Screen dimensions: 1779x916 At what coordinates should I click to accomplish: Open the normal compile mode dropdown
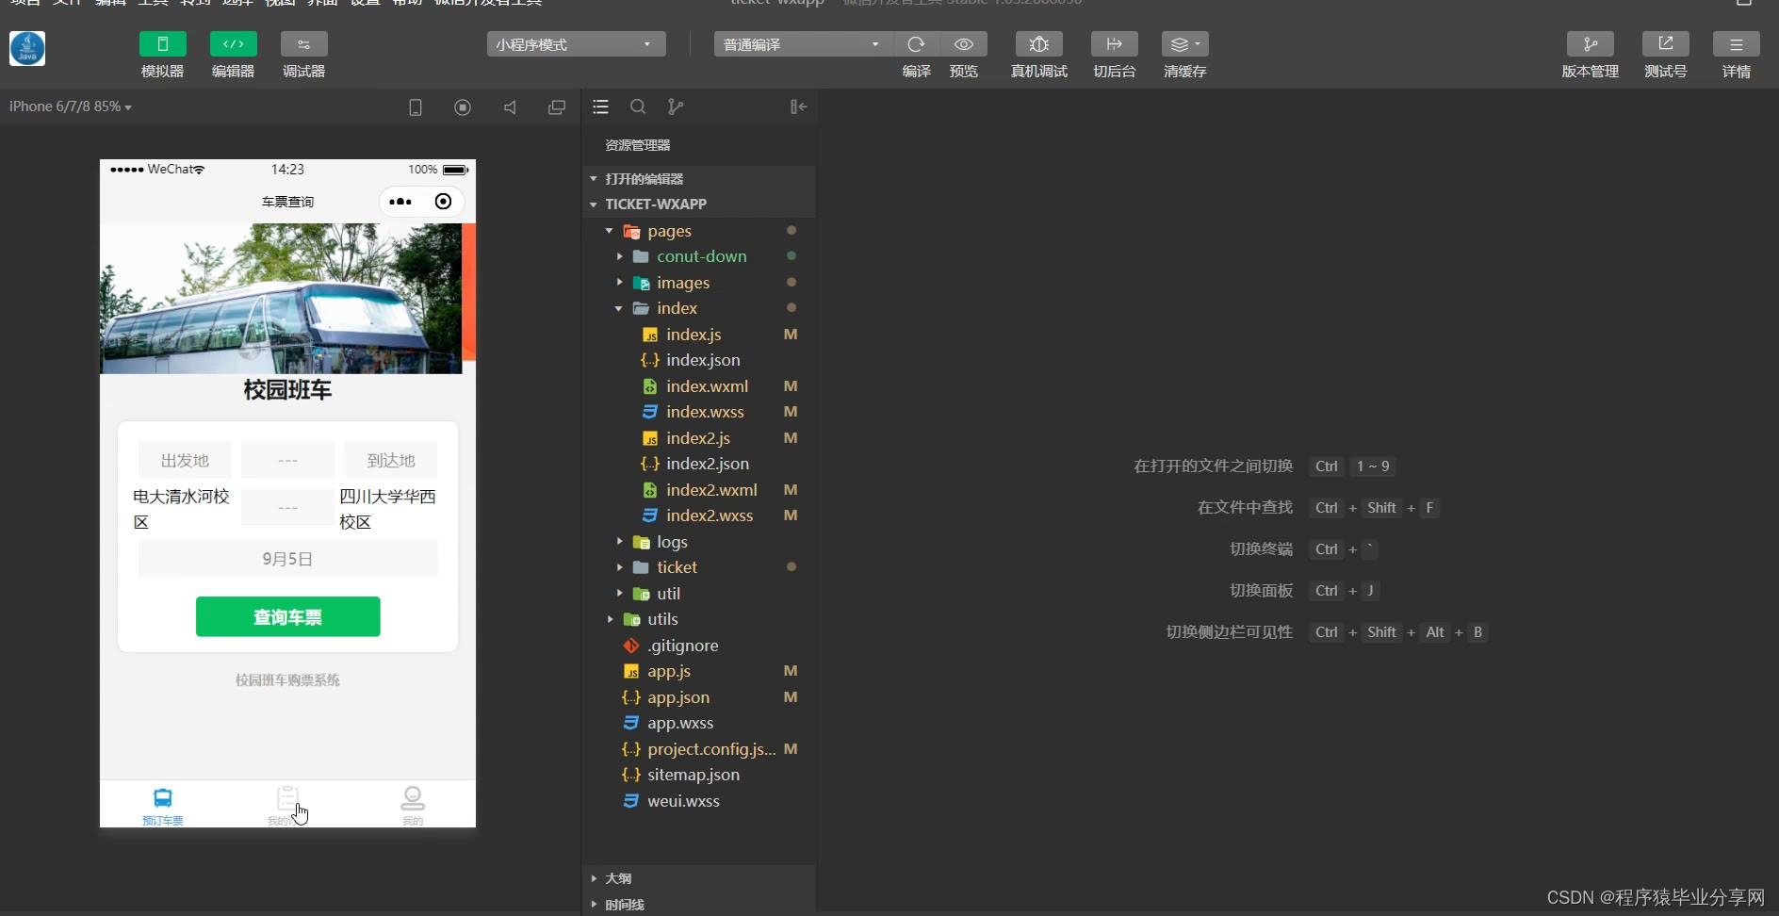coord(803,44)
